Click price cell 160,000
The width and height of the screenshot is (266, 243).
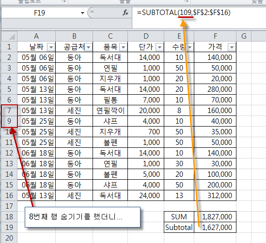coord(215,111)
